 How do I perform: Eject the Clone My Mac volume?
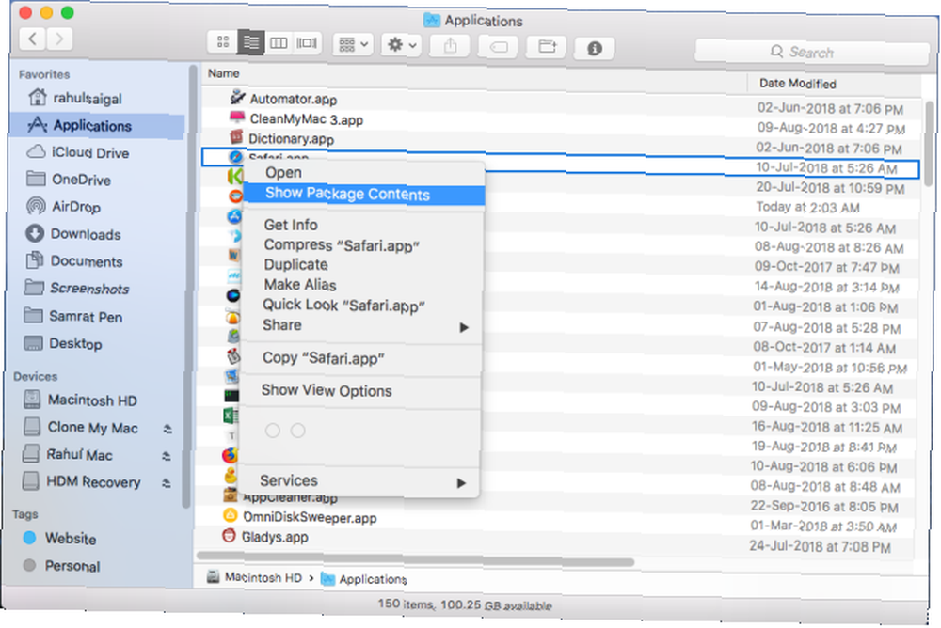point(167,429)
